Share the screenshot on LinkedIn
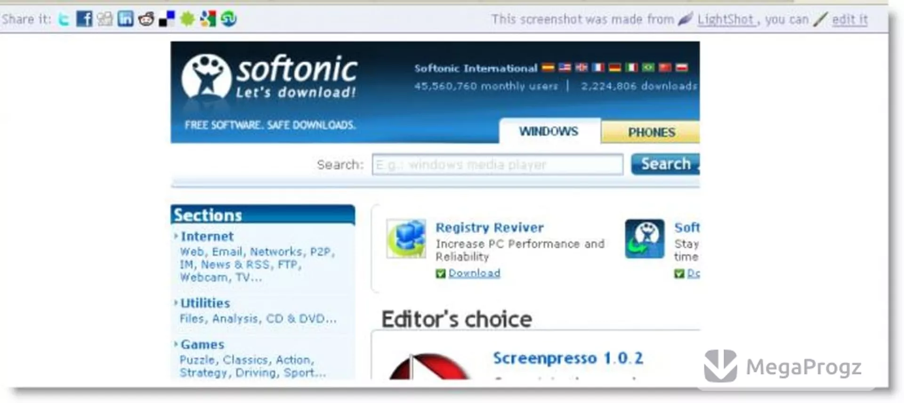904x403 pixels. pyautogui.click(x=125, y=19)
